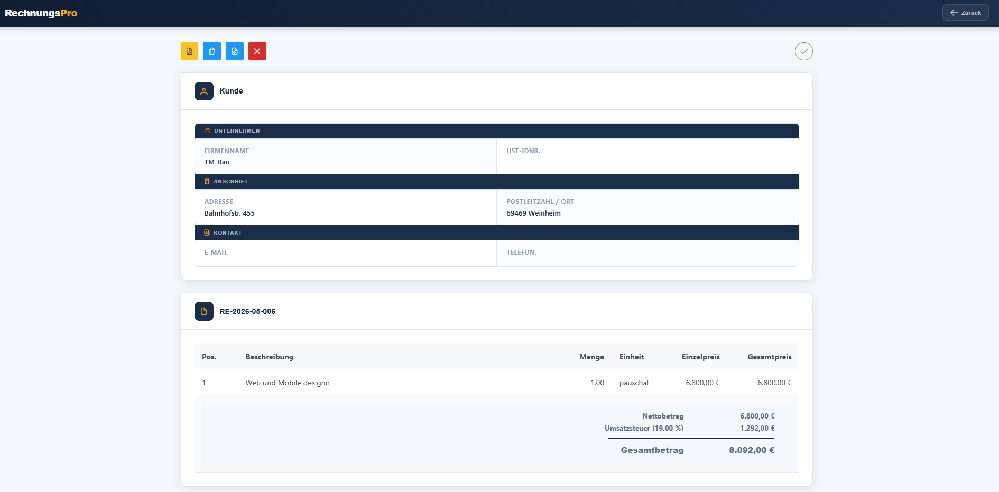This screenshot has width=999, height=492.
Task: Click the Gesamtpreis column header
Action: coord(770,357)
